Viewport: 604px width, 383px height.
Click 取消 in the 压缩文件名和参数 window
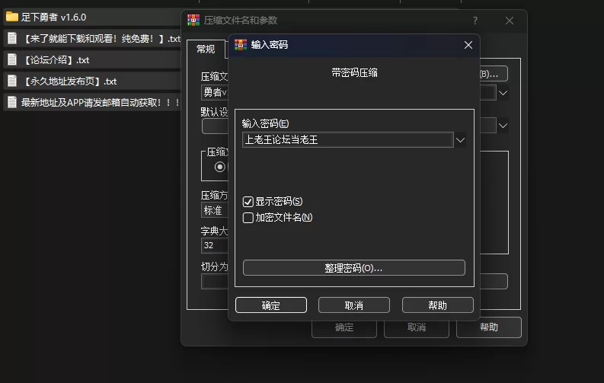coord(417,327)
